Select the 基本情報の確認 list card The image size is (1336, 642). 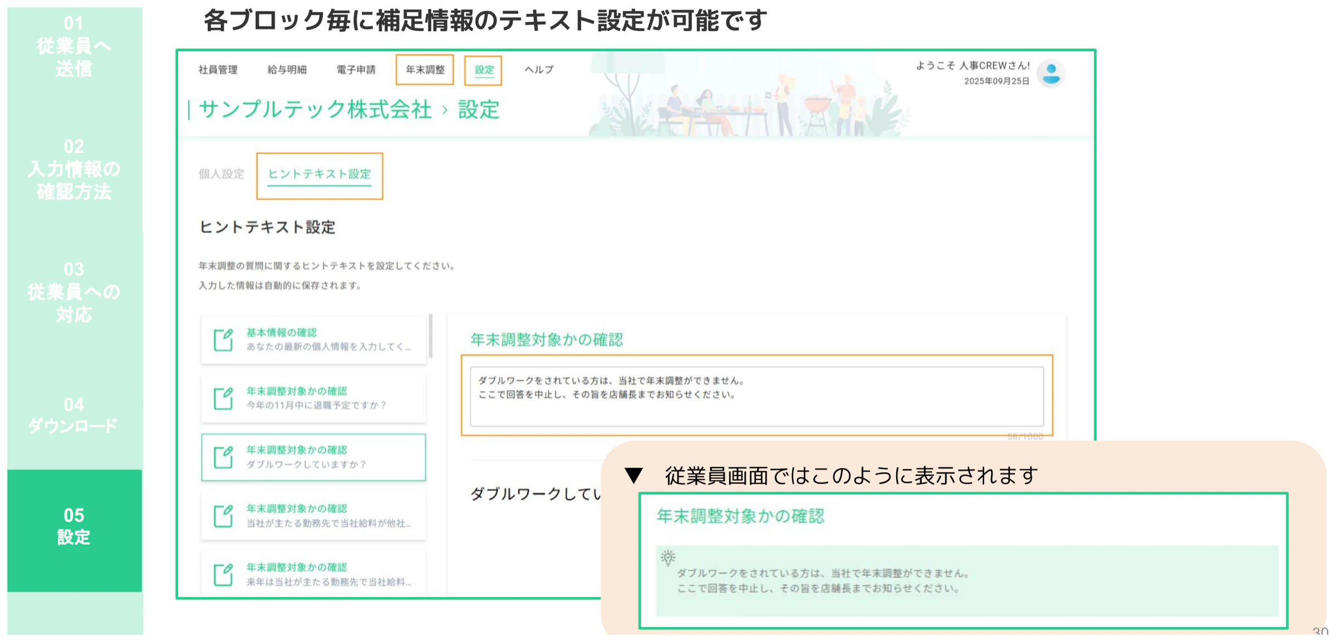click(x=313, y=340)
